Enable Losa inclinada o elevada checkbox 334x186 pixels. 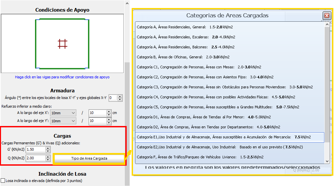coord(3,181)
